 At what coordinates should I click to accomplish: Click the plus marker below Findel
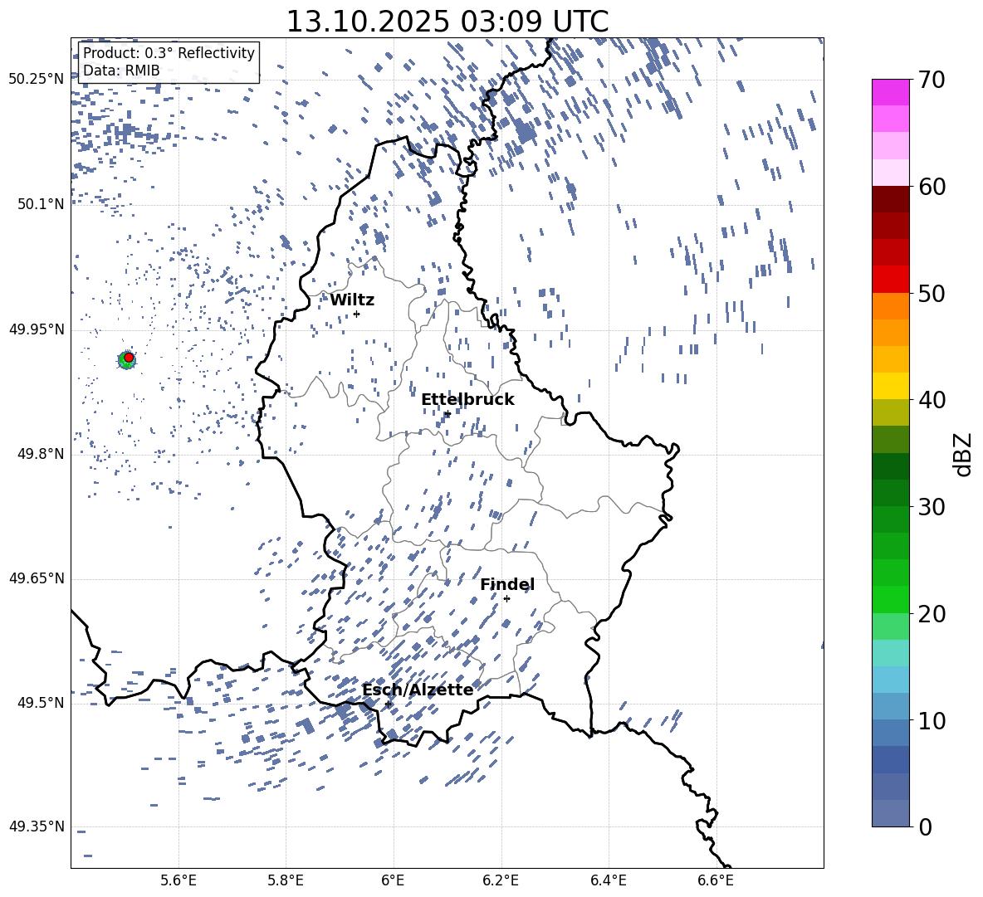(506, 599)
